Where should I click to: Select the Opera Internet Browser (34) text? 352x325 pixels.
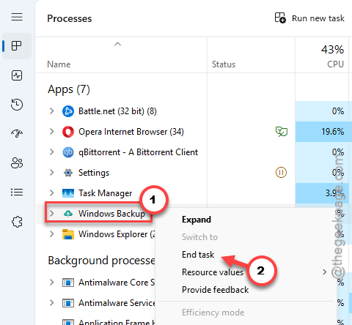pos(131,132)
